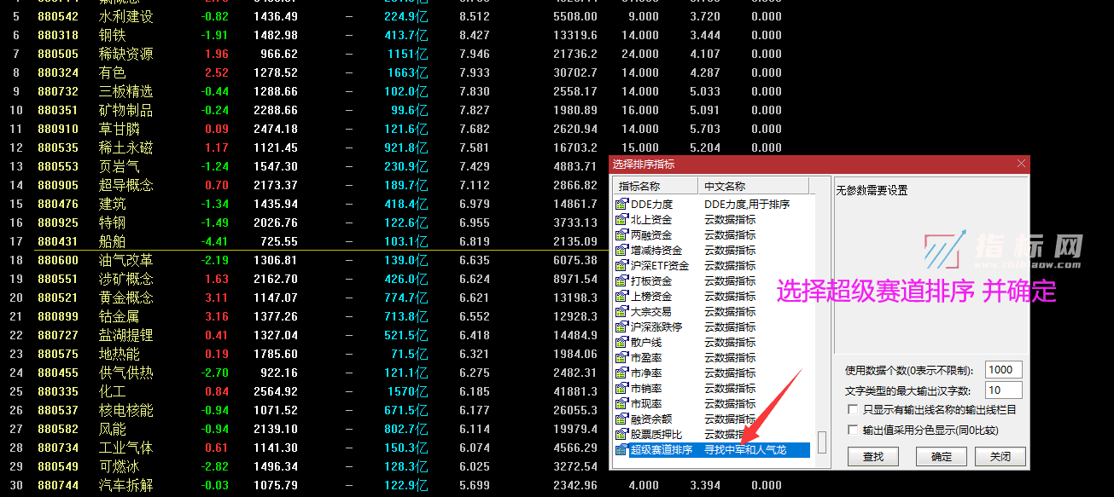This screenshot has height=497, width=1114.
Task: Click the icon beside 沪深ETF资金 indicator
Action: point(621,266)
